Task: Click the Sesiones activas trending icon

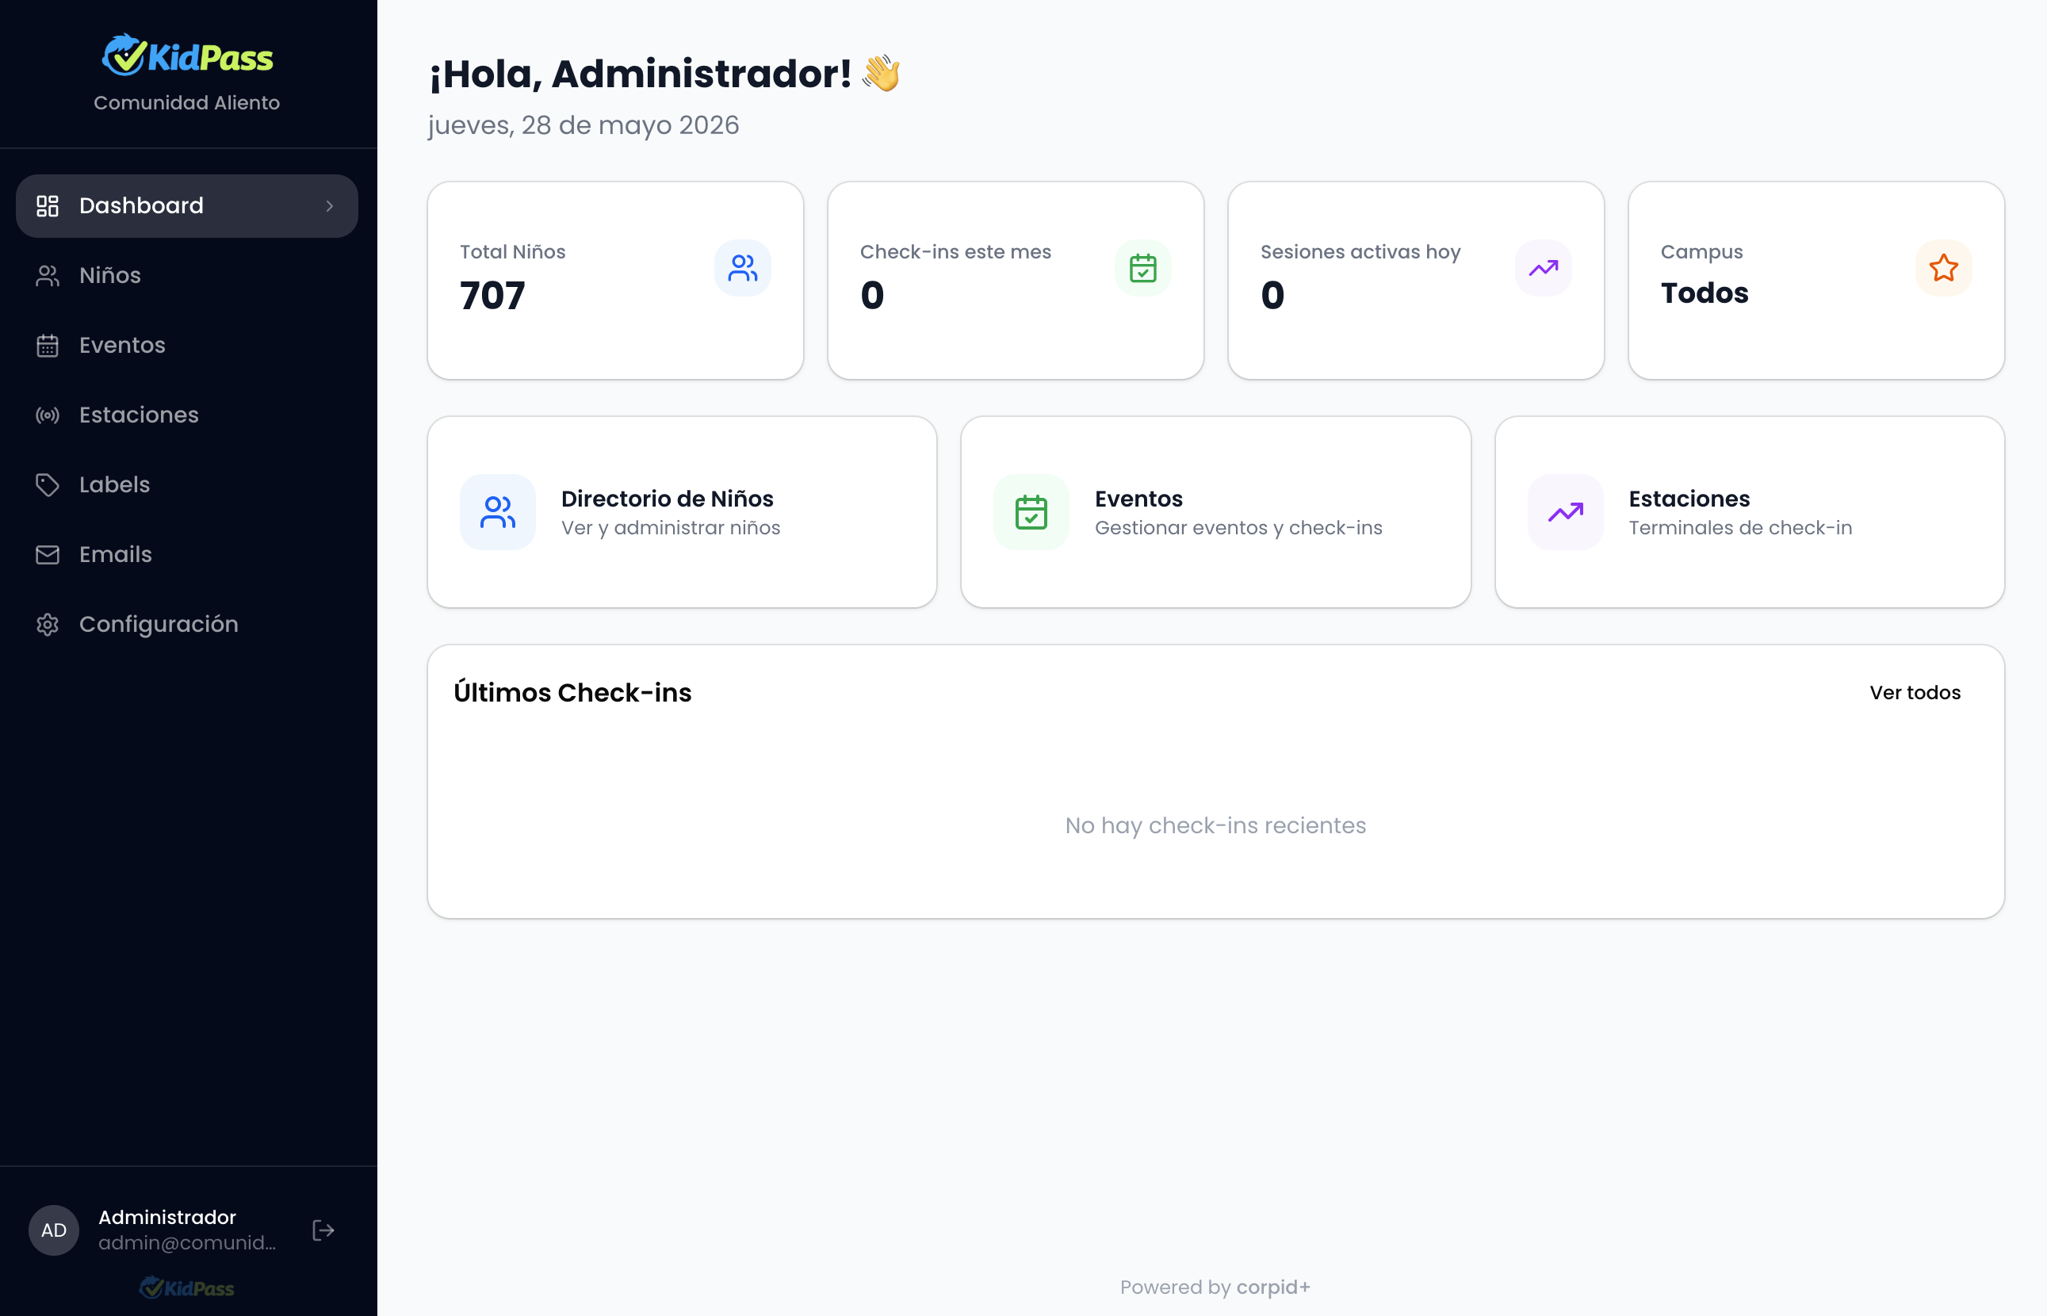Action: 1543,268
